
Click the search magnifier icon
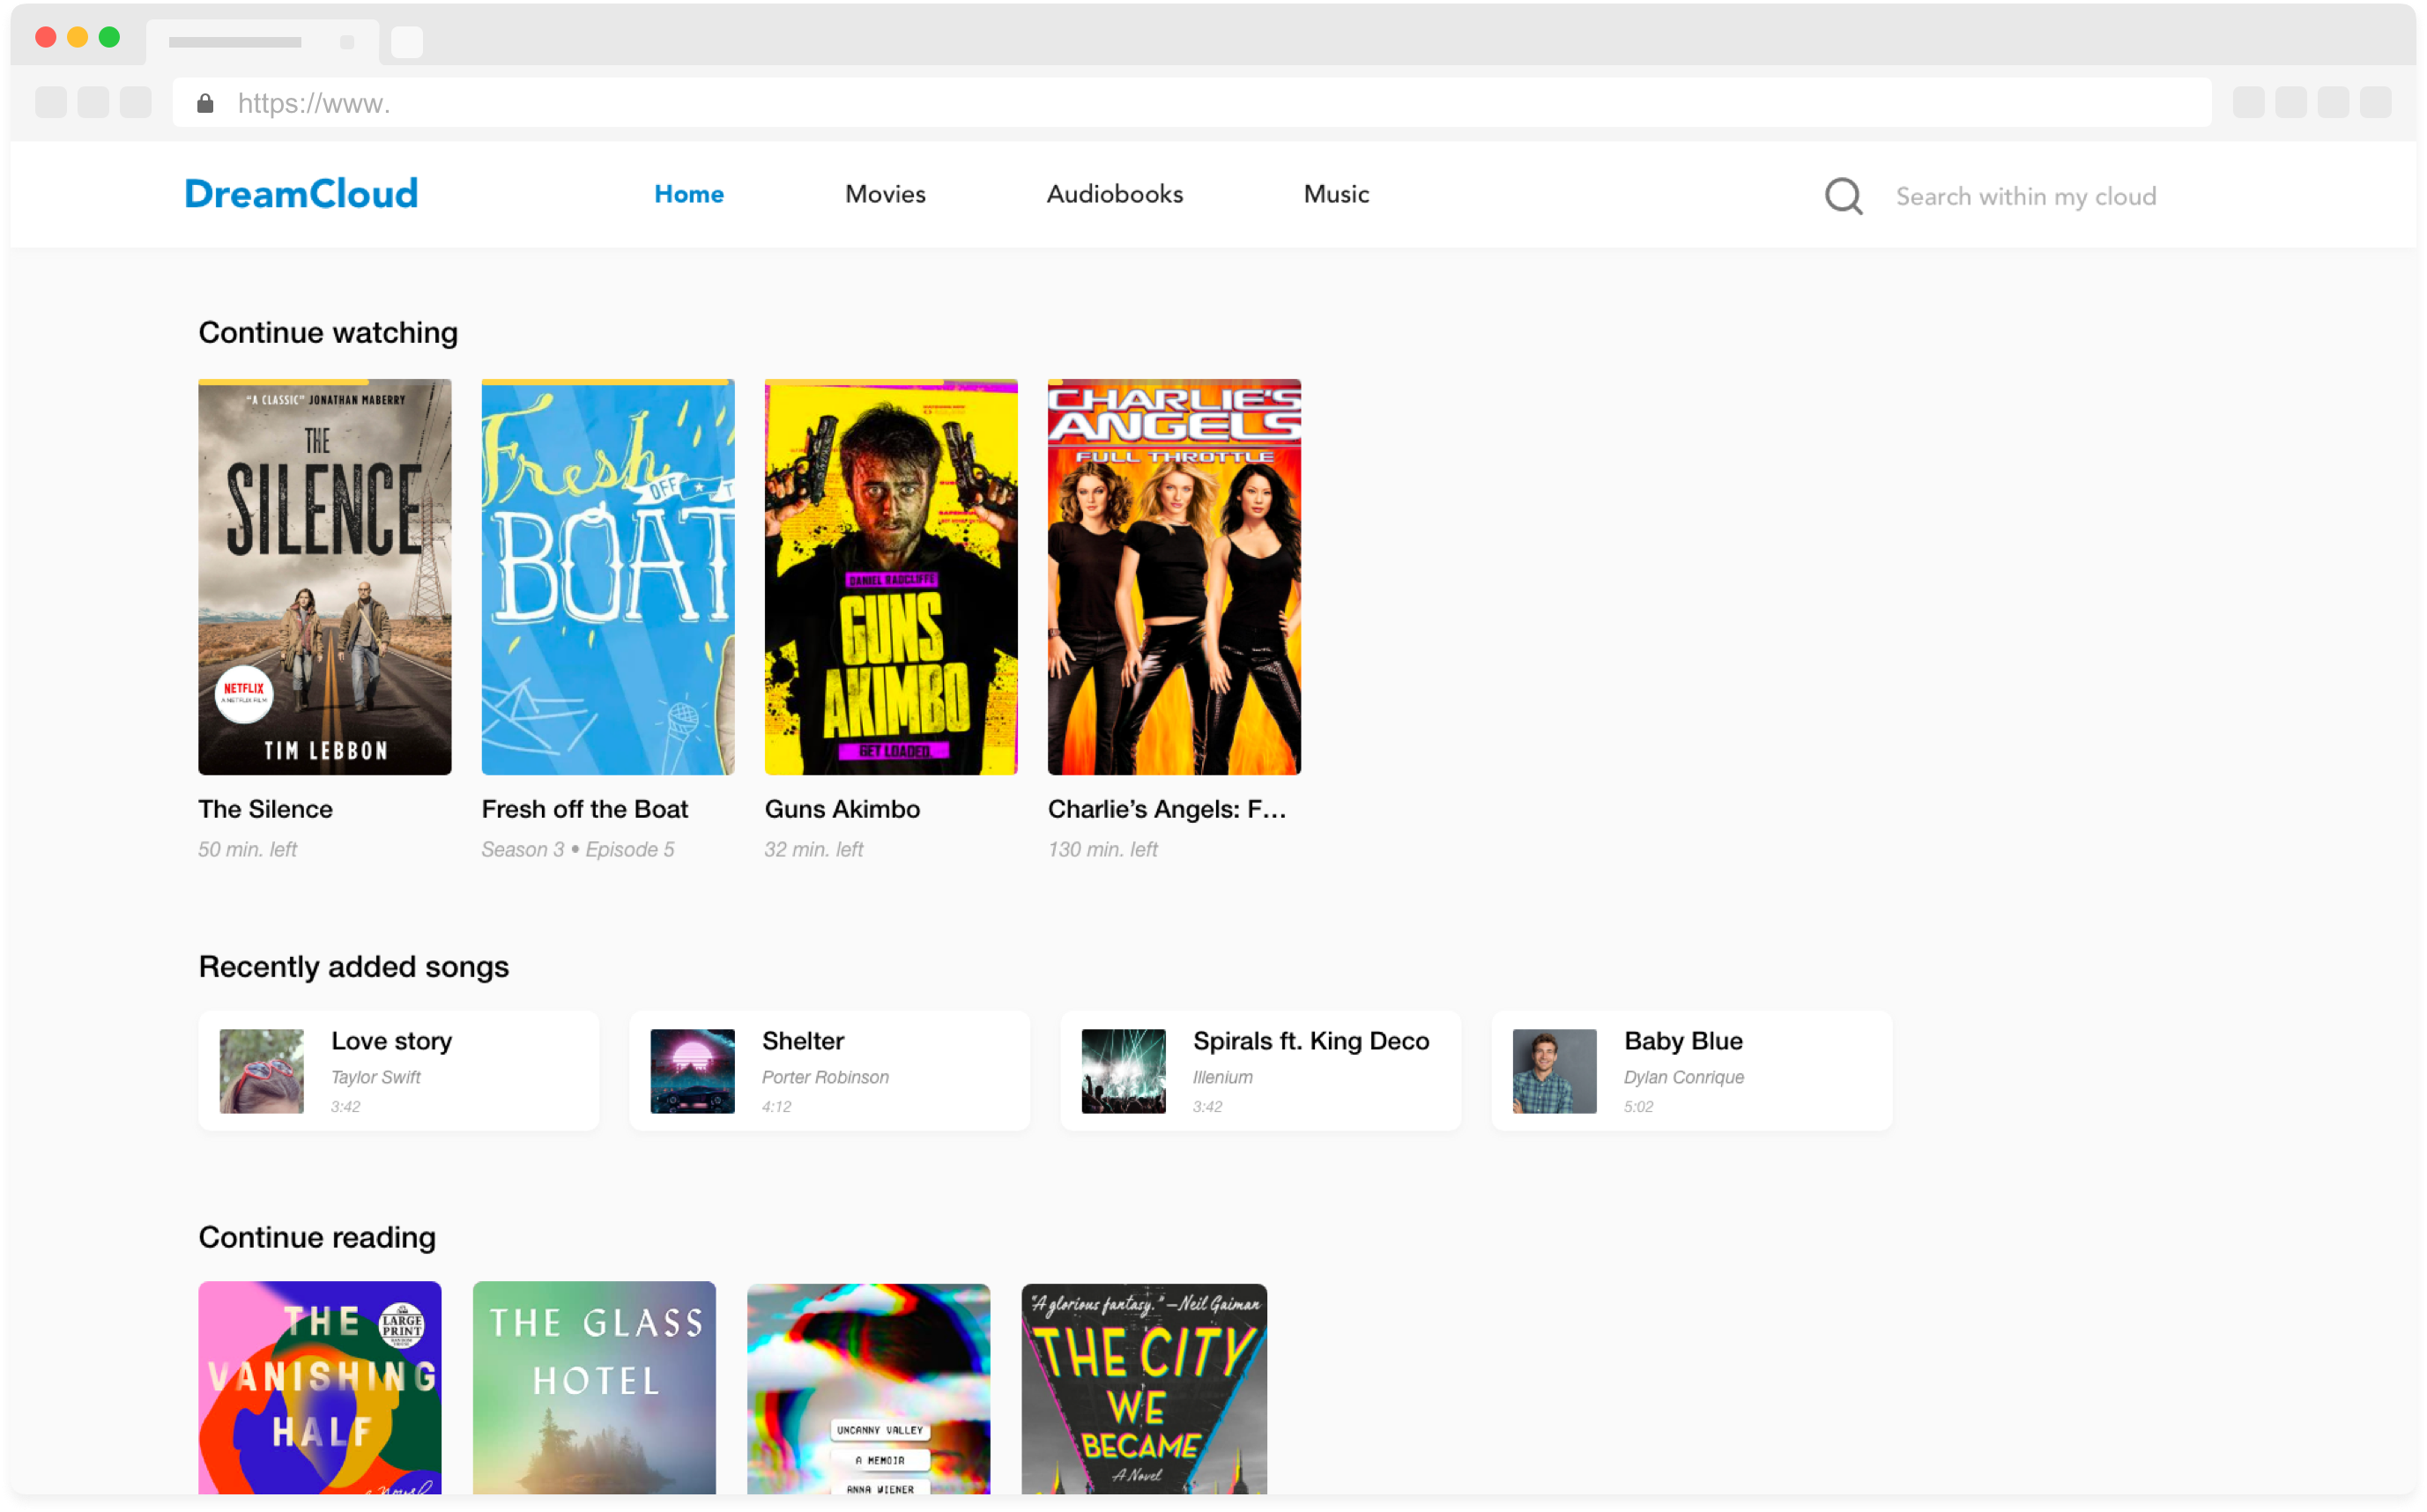pyautogui.click(x=1843, y=196)
